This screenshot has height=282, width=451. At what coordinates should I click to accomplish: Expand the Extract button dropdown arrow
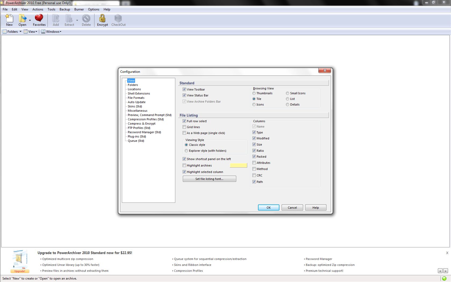(x=77, y=20)
